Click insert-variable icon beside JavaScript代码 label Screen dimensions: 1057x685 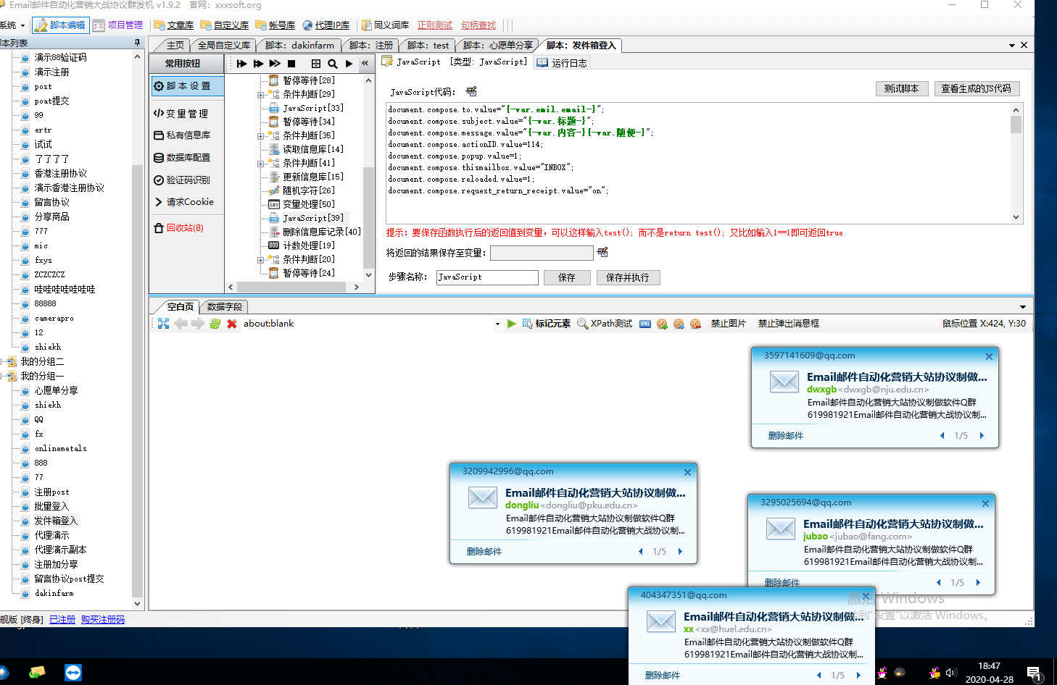click(x=471, y=91)
